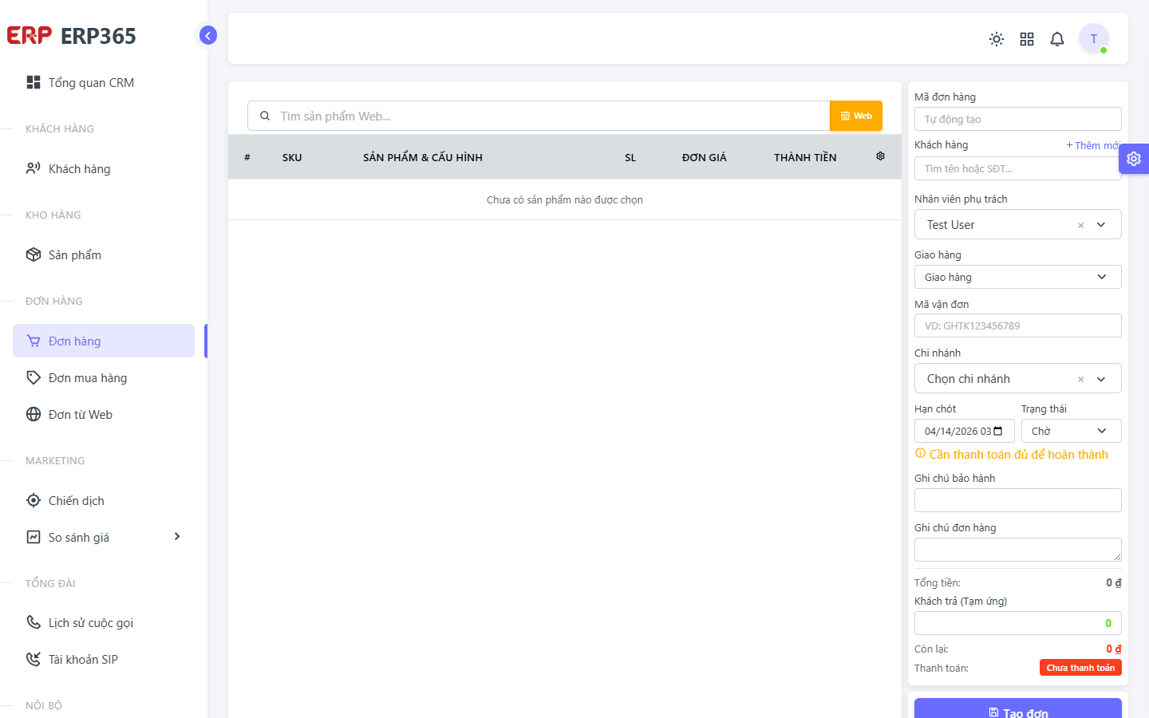Click Sản phẩm box icon
Viewport: 1149px width, 718px height.
pyautogui.click(x=34, y=254)
